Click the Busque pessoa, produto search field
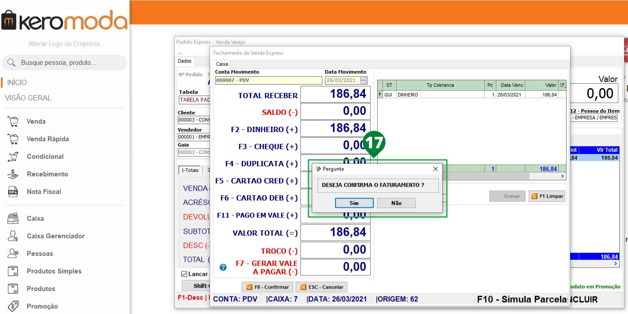Screen dimensions: 628x314 [x=65, y=63]
